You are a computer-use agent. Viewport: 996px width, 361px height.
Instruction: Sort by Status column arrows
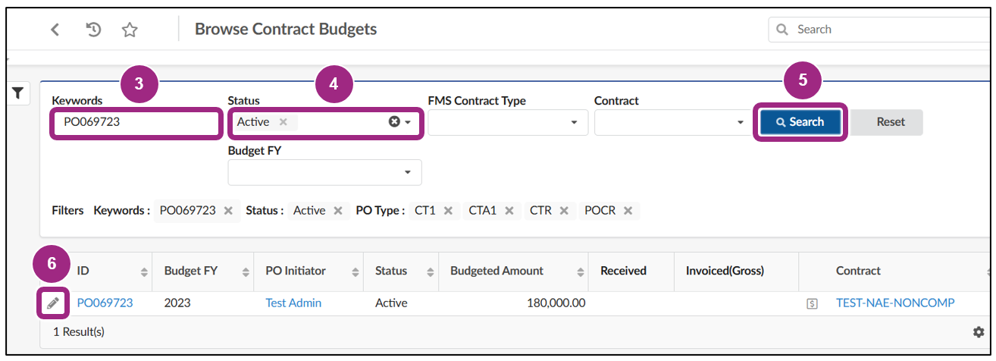(x=431, y=272)
